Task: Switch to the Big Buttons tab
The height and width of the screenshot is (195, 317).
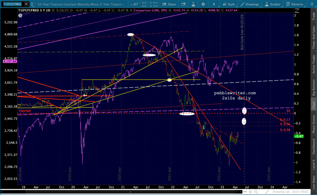Action: click(314, 87)
